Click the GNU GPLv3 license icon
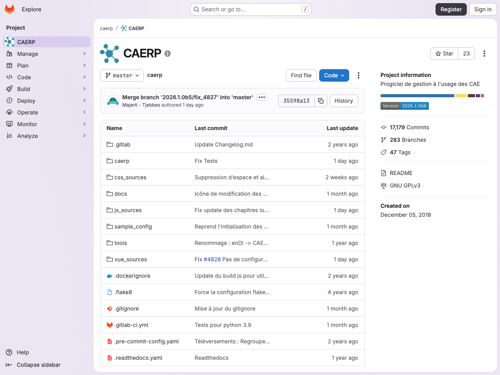 383,186
